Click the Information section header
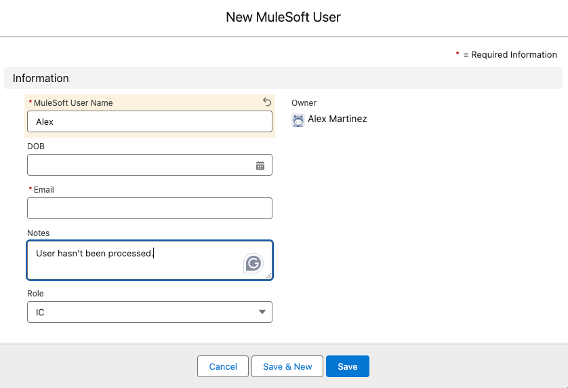 (x=283, y=78)
